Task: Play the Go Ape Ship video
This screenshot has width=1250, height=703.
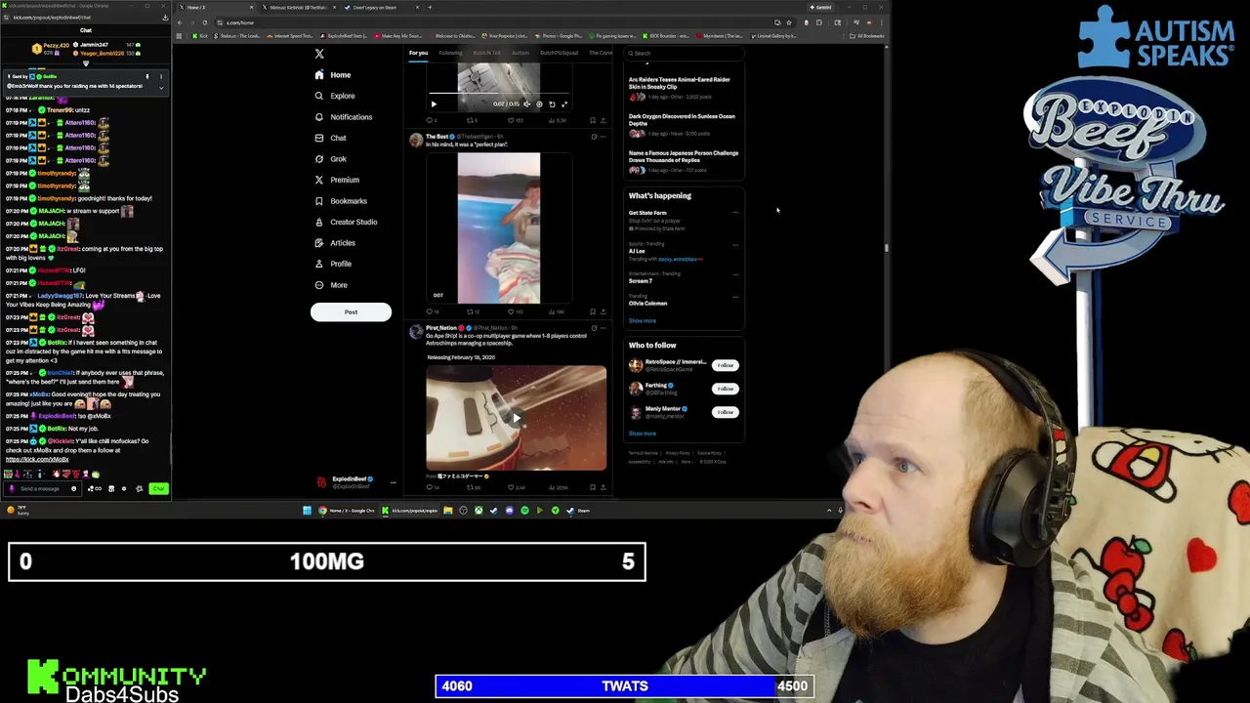Action: click(x=516, y=418)
